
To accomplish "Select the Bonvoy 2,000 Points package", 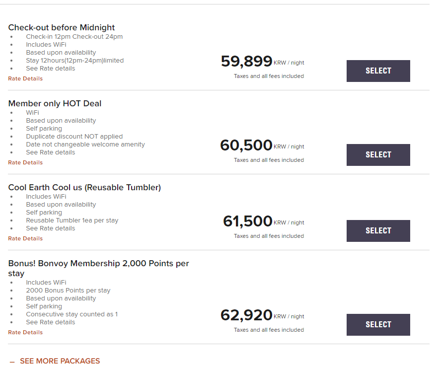I will [378, 325].
